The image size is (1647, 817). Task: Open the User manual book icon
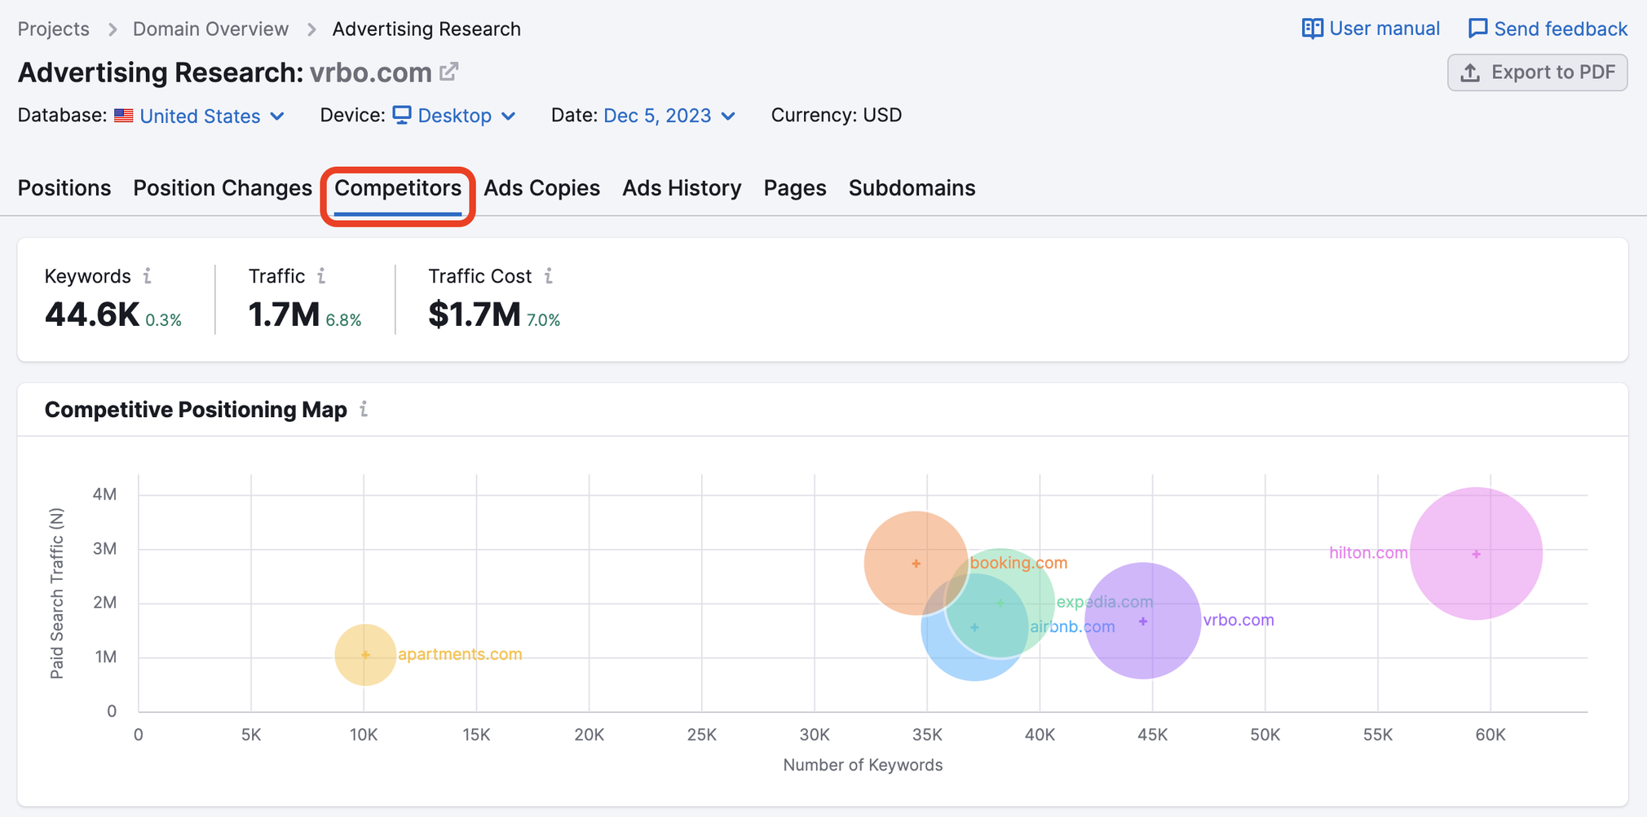(x=1312, y=29)
